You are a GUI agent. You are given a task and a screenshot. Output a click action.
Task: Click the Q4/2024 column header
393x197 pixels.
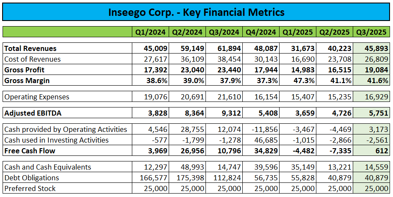coord(260,32)
